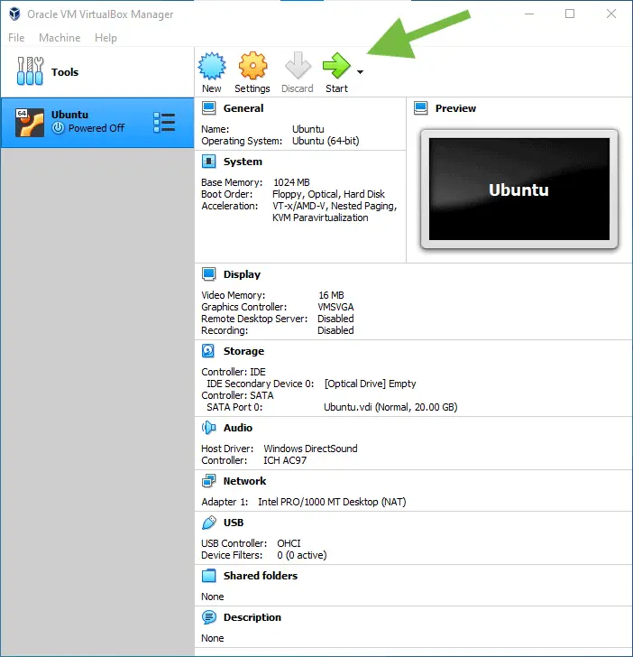Screen dimensions: 633x657
Task: Click the USB section plug icon
Action: pyautogui.click(x=209, y=523)
